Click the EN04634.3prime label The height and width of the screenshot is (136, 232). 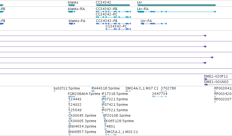tap(82, 126)
